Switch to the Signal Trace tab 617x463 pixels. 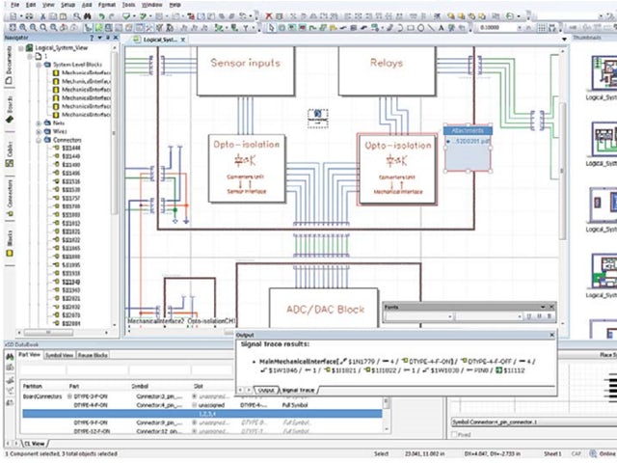298,390
